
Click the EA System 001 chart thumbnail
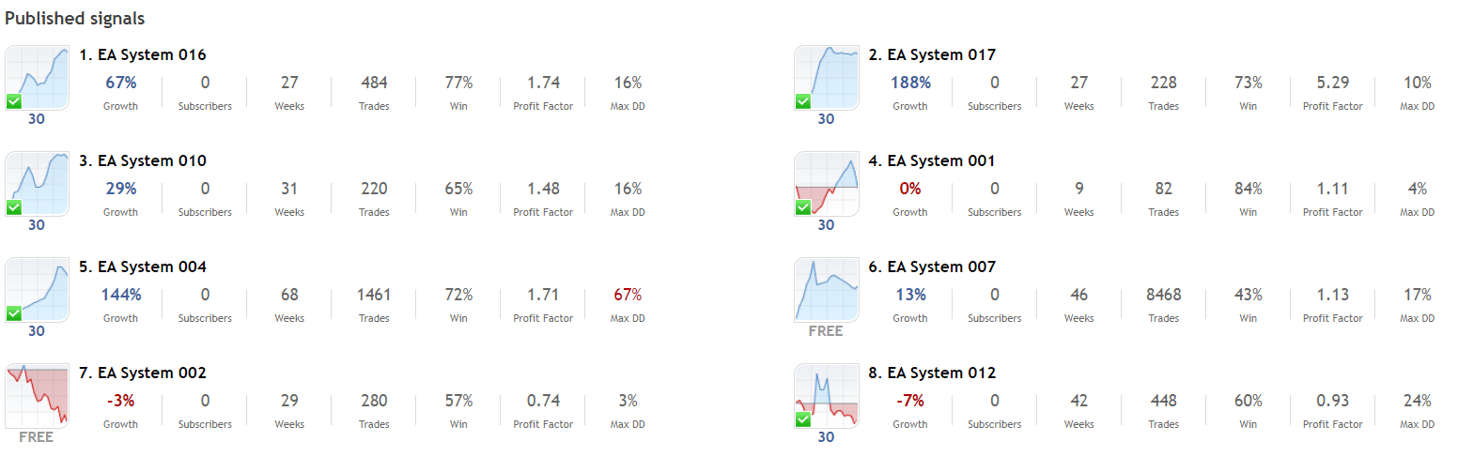827,183
